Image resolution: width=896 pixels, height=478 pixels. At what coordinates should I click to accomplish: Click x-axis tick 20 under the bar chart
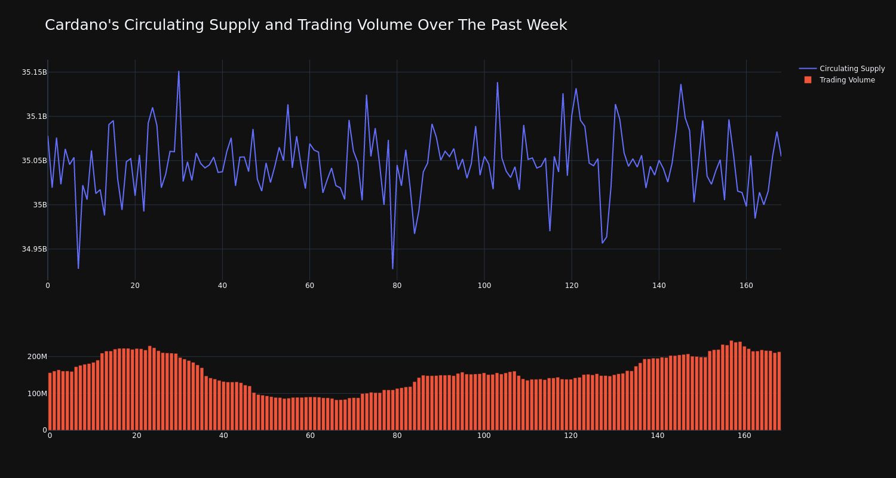pyautogui.click(x=137, y=436)
